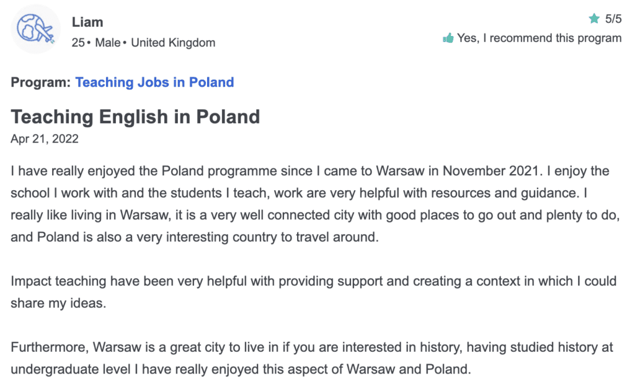This screenshot has height=389, width=635.
Task: Click the words 'share my ideas.'
Action: click(x=58, y=303)
